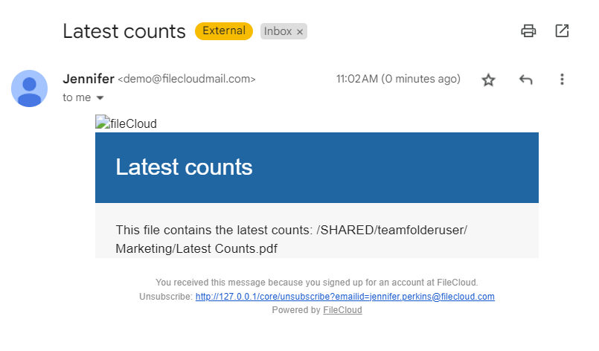Click the Inbox label text
This screenshot has width=599, height=351.
(x=278, y=31)
